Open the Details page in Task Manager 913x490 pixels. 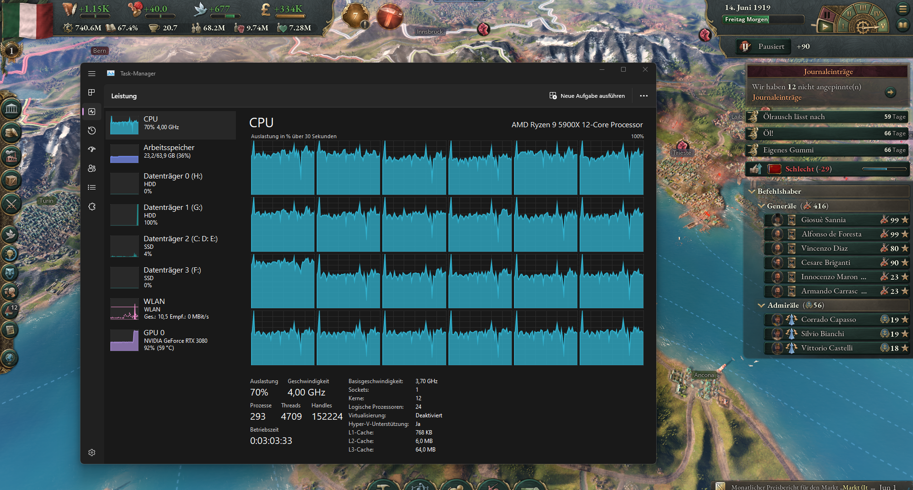(x=92, y=188)
